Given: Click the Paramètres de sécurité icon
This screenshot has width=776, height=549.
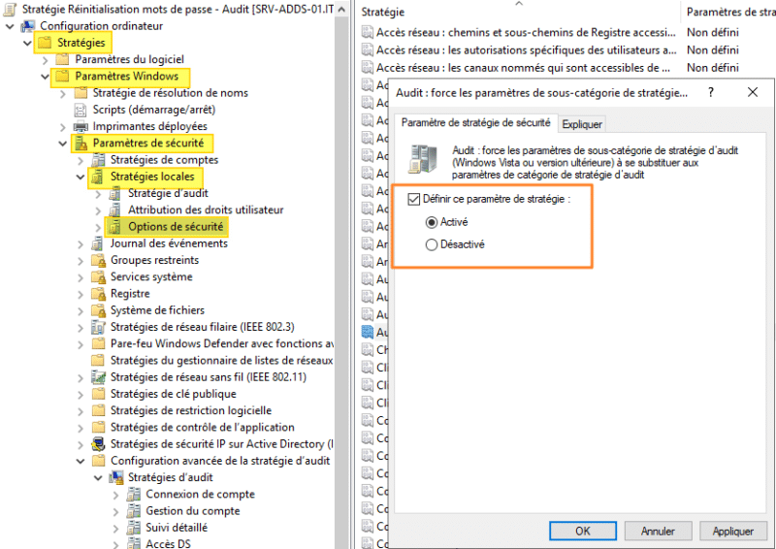Looking at the screenshot, I should pos(81,143).
